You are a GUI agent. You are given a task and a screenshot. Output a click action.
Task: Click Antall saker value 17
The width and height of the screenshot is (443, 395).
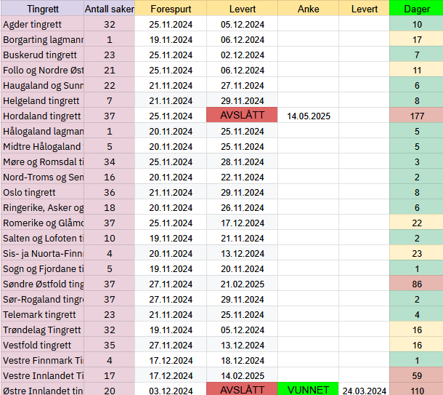(110, 376)
